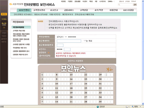The height and width of the screenshot is (108, 144).
Task: Open 고객정보 취급 방침 sidebar link
Action: click(19, 31)
